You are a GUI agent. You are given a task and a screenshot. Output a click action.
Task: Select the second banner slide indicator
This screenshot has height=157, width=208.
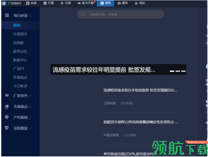[x=178, y=71]
